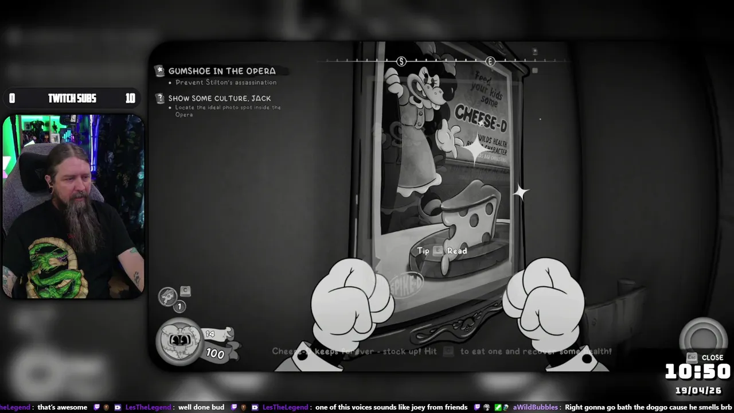Click the chat message about bathing the doggo
The width and height of the screenshot is (734, 413).
[648, 407]
